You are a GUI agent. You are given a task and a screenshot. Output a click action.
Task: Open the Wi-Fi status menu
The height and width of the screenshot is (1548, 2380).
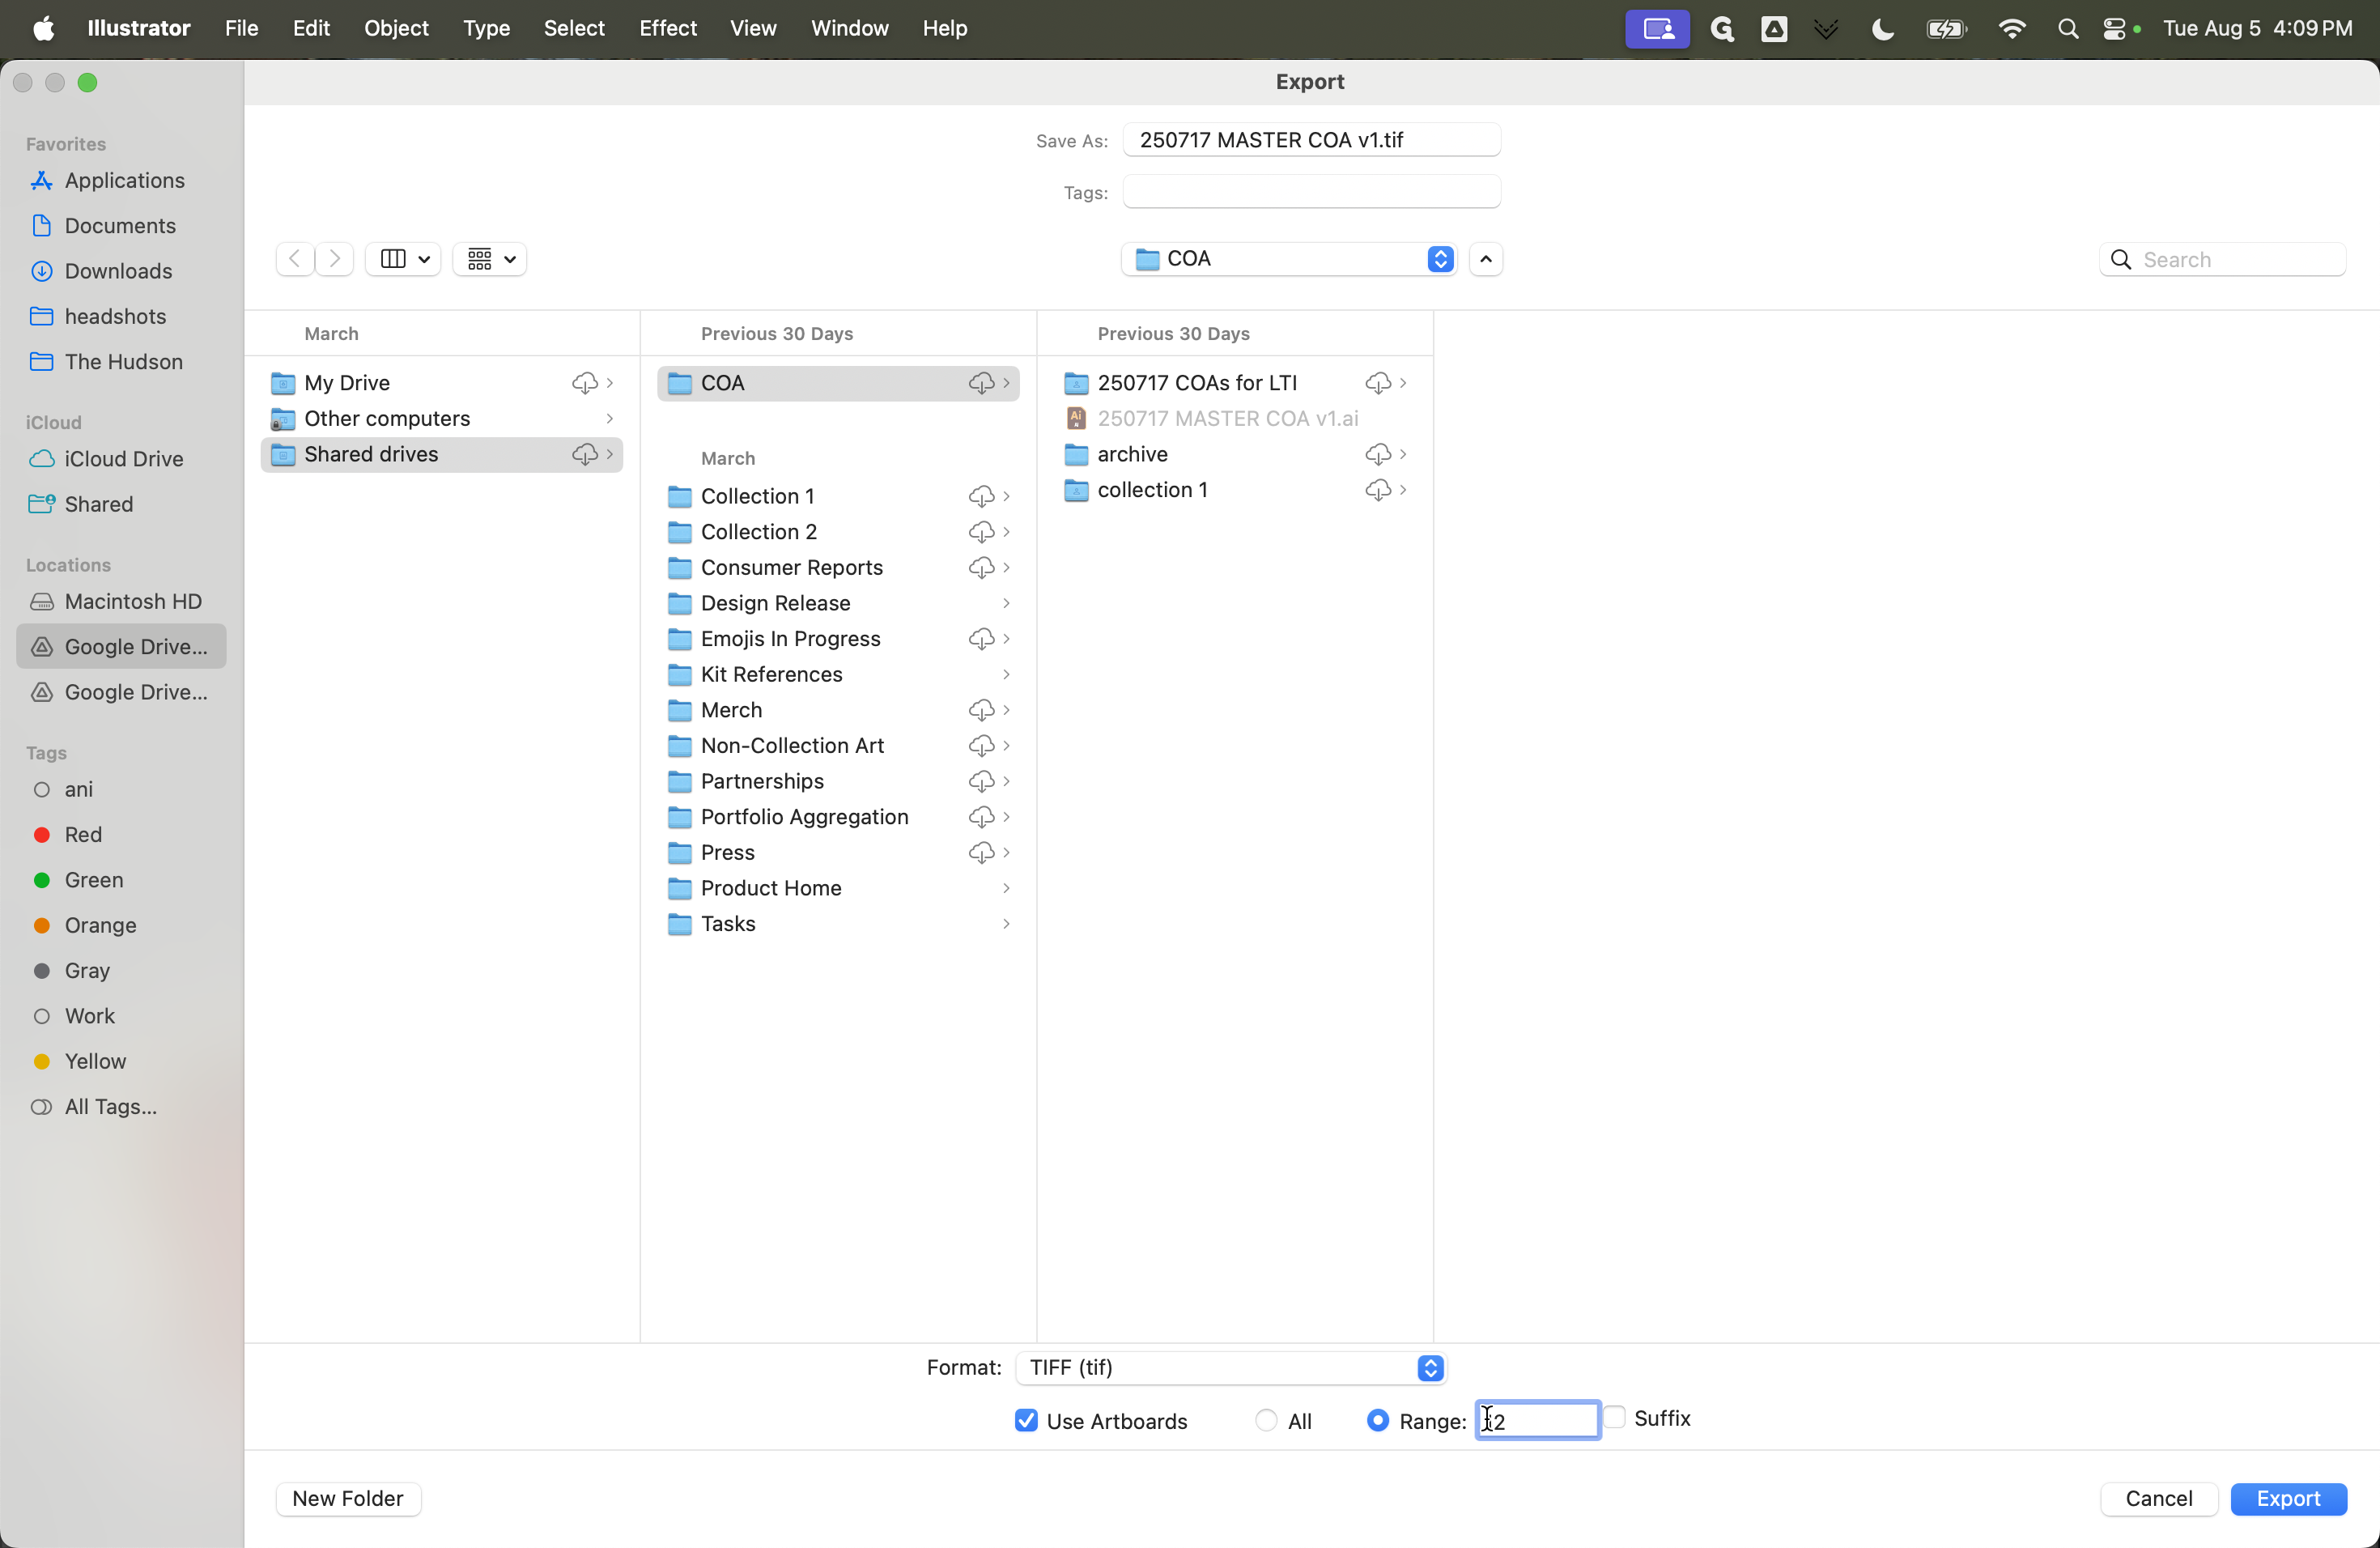pyautogui.click(x=2012, y=29)
